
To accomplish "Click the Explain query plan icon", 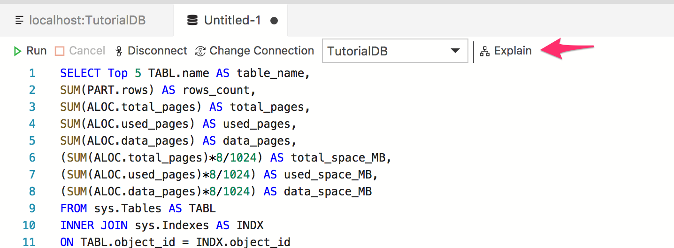I will (485, 51).
